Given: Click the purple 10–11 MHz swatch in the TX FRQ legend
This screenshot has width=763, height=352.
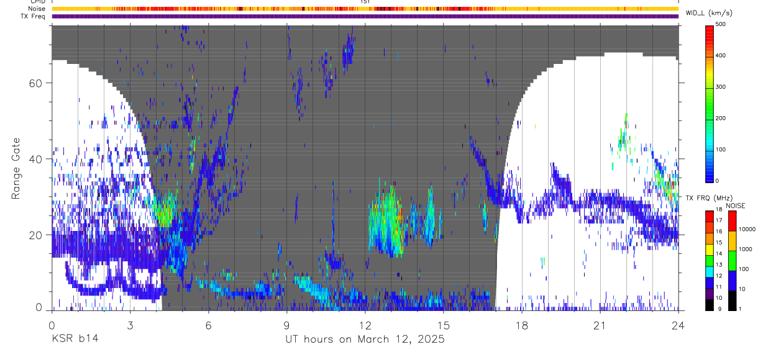Looking at the screenshot, I should 710,293.
